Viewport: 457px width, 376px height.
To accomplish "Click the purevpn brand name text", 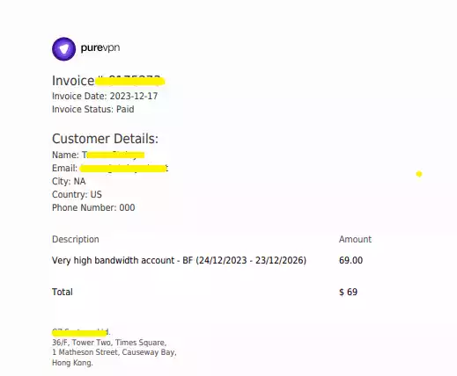I will 100,47.
